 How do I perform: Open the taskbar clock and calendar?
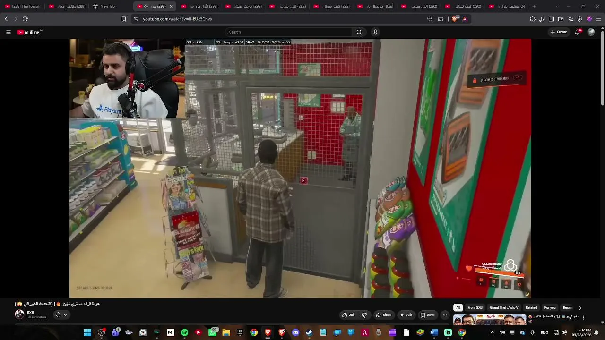581,333
